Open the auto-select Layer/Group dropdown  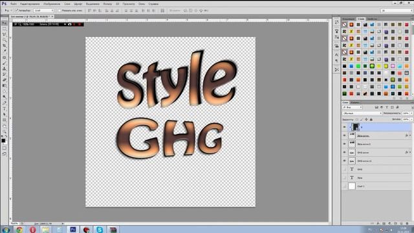[44, 10]
